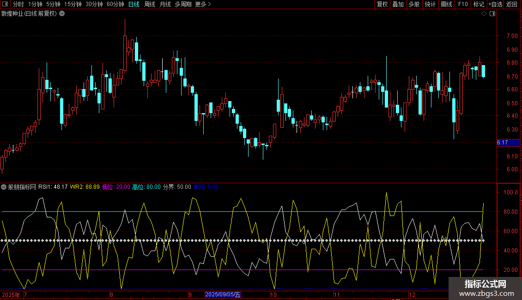Click the 6.17 price label on axis
522x300 pixels.
coord(503,143)
